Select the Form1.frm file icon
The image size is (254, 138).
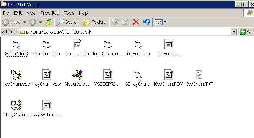(x=16, y=44)
